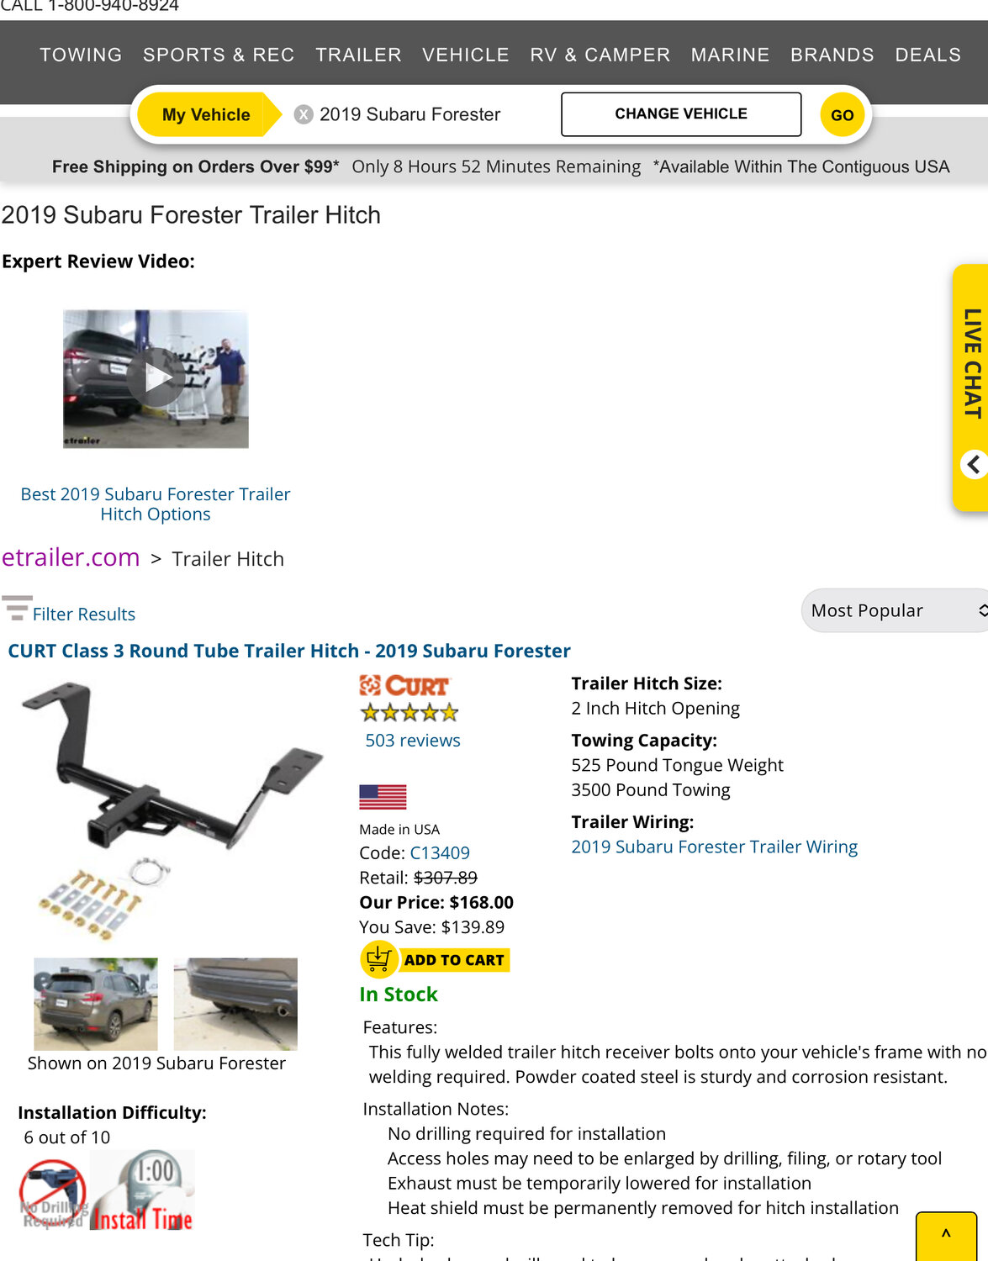Click the Filter Results funnel icon
Viewport: 988px width, 1261px height.
click(x=17, y=608)
